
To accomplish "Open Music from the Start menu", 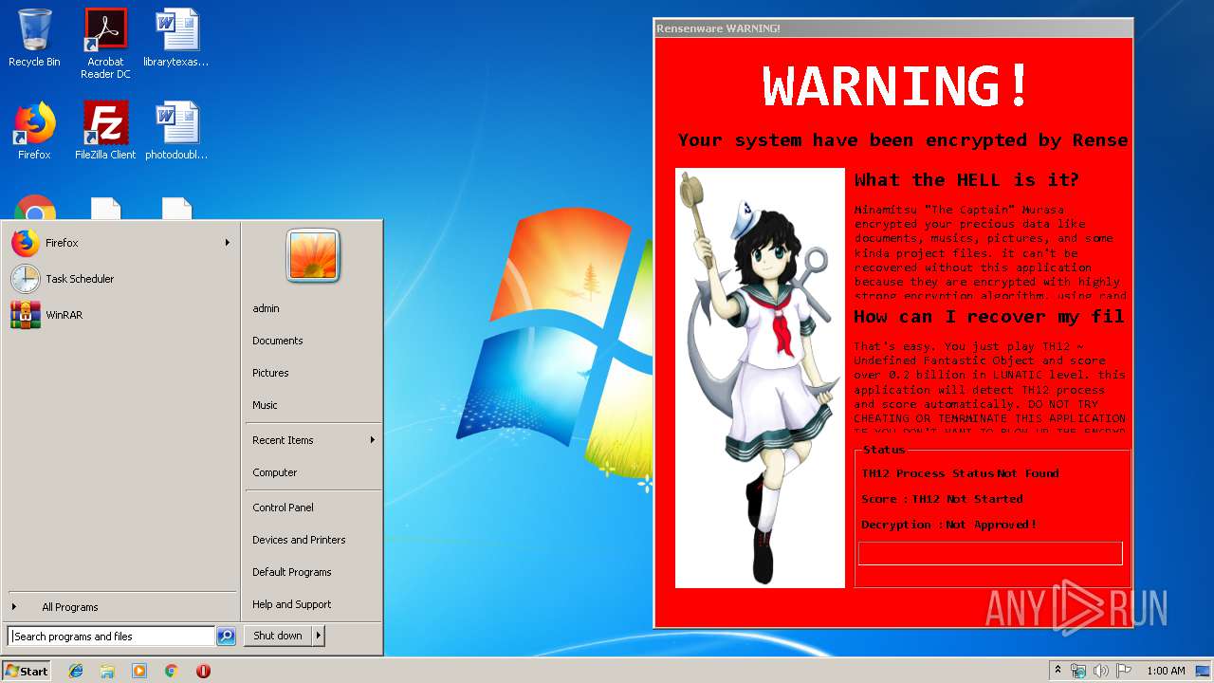I will click(265, 405).
